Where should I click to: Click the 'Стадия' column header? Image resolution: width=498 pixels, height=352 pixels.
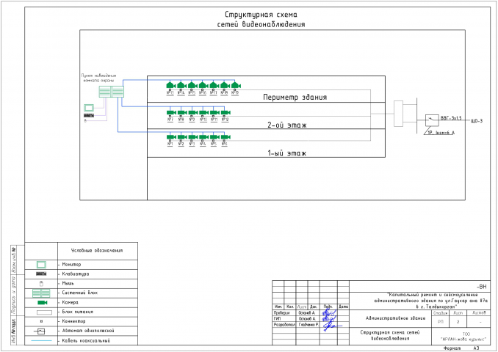coord(441,313)
